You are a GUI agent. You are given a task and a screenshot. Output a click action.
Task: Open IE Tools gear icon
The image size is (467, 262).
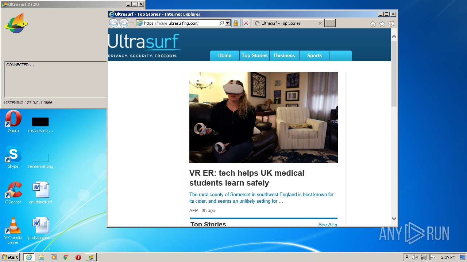point(391,24)
